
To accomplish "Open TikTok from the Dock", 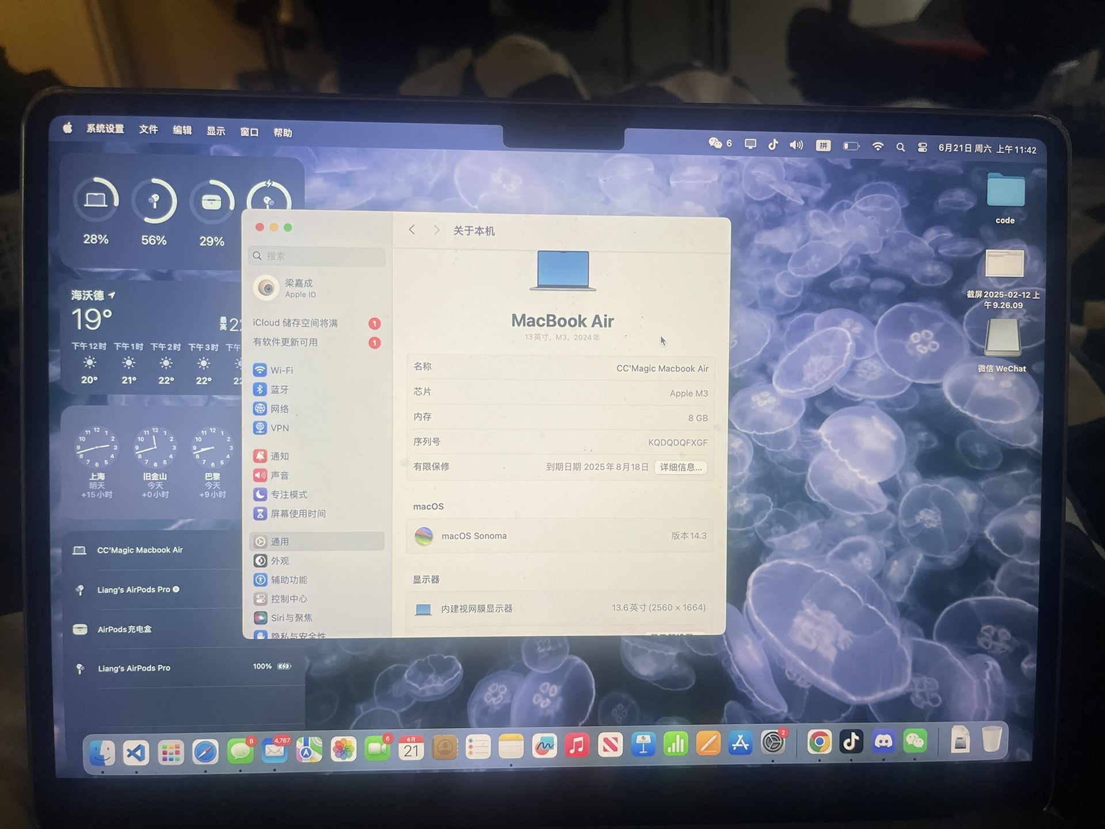I will pos(852,741).
